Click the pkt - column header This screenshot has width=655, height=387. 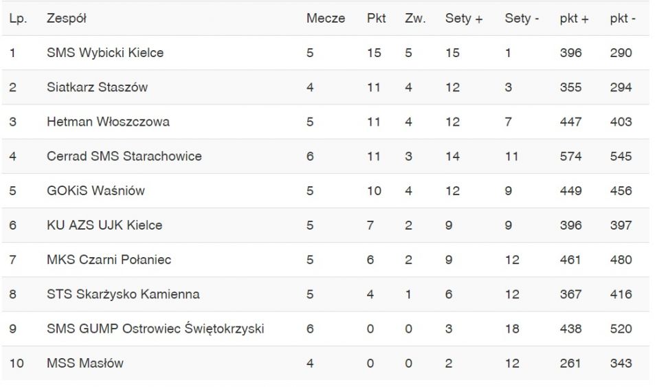click(623, 19)
